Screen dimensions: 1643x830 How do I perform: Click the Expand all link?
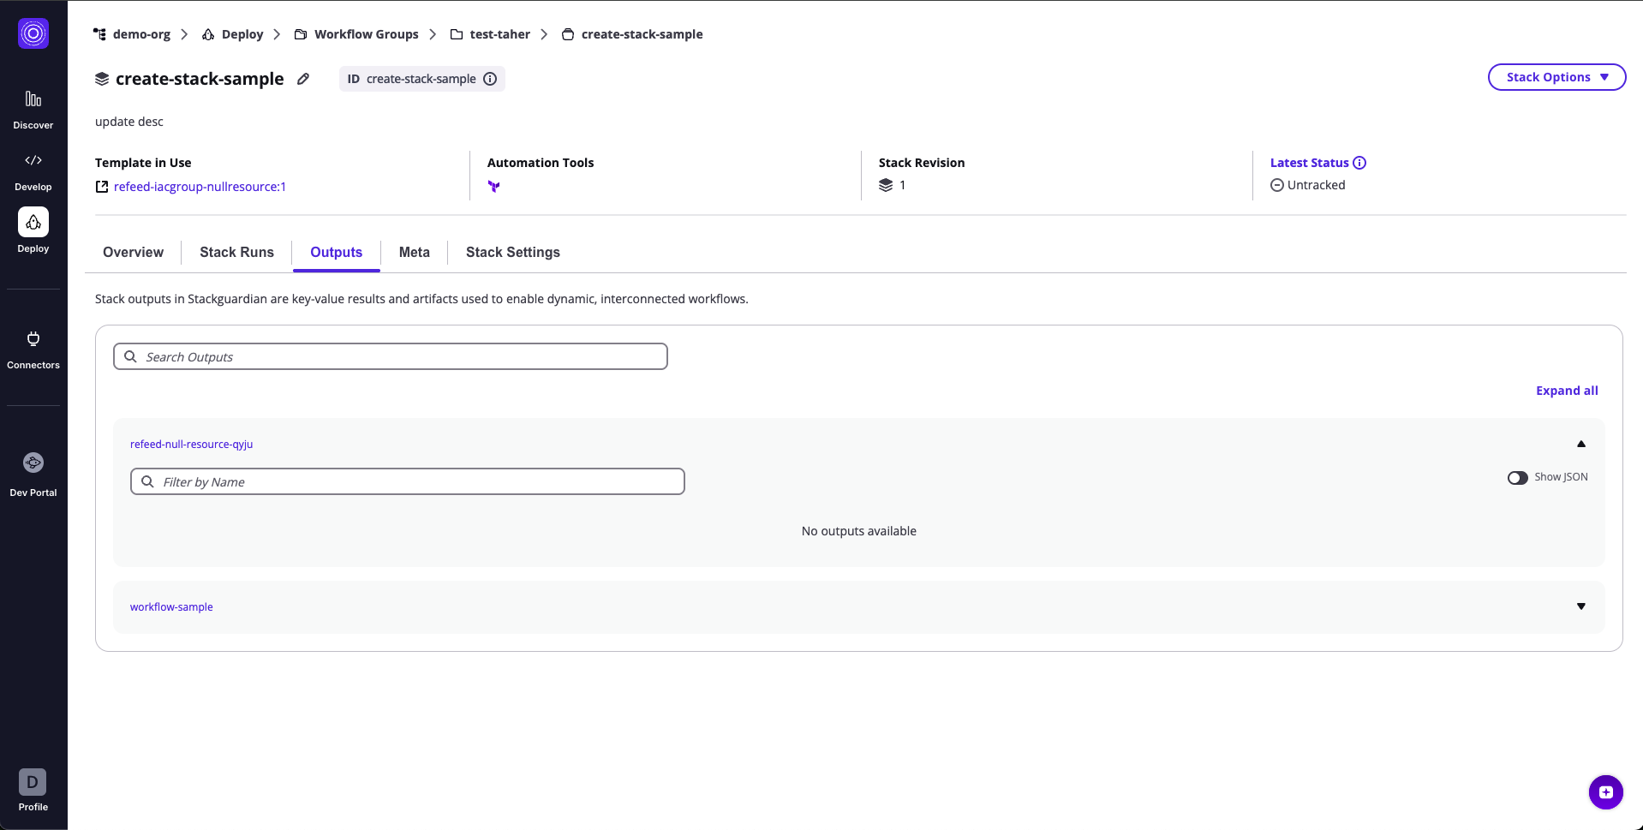(1566, 391)
